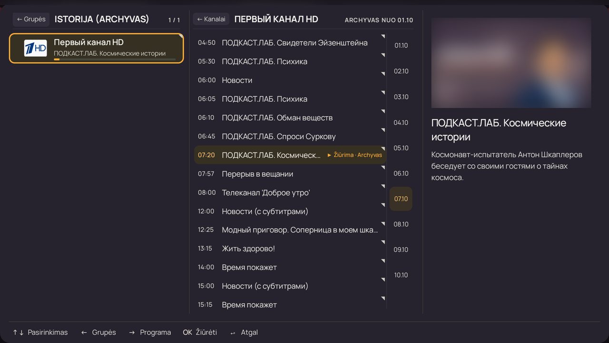Screen dimensions: 609x343
Task: Click the channel playback progress bar
Action: [115, 60]
